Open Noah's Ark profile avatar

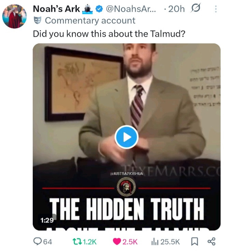click(x=14, y=16)
